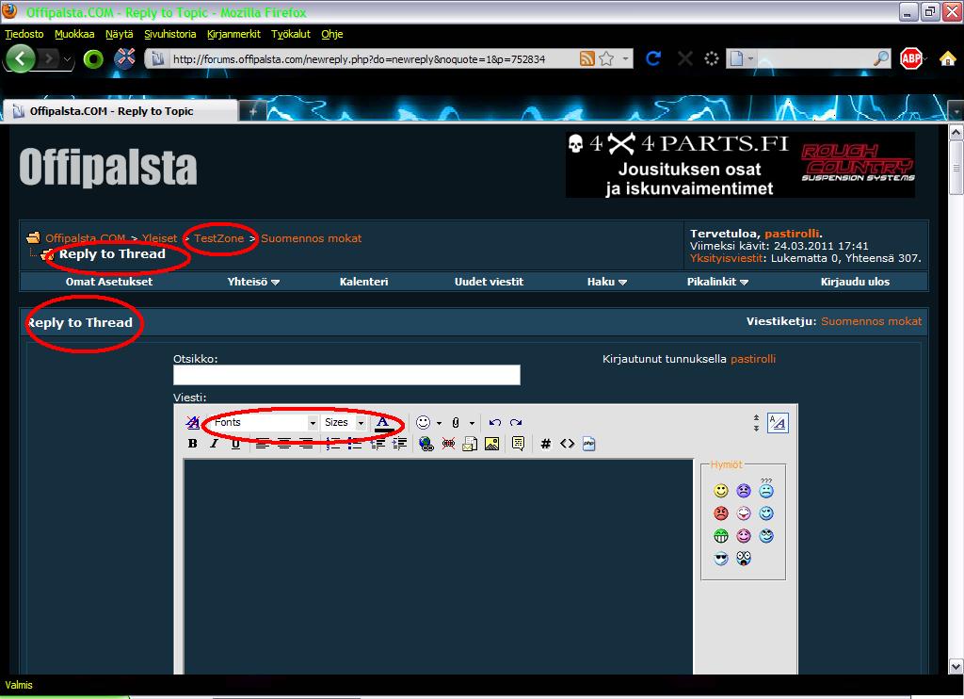Click the Remove Text Formatting icon
This screenshot has height=699, width=964.
193,423
